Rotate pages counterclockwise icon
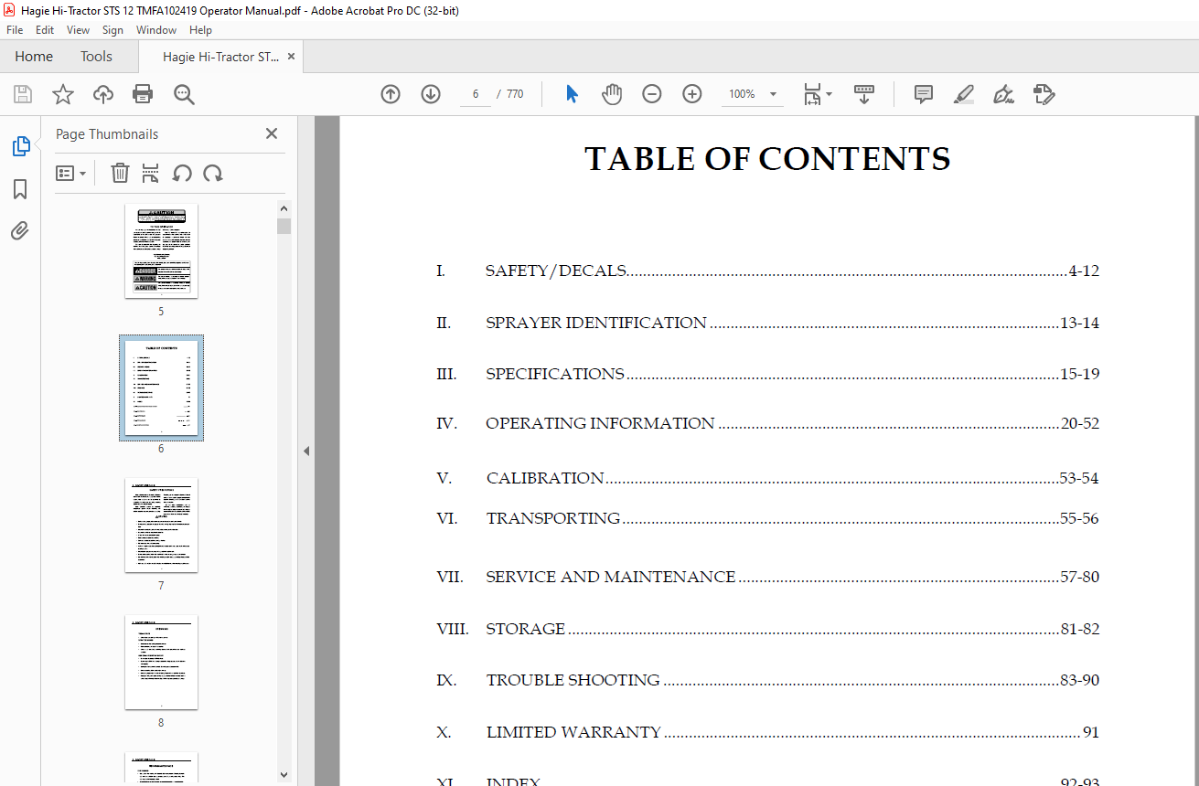 tap(182, 173)
